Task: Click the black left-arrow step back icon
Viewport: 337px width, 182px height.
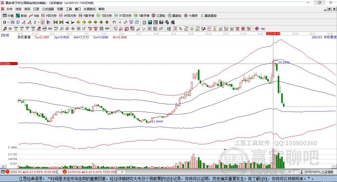Action: point(67,22)
